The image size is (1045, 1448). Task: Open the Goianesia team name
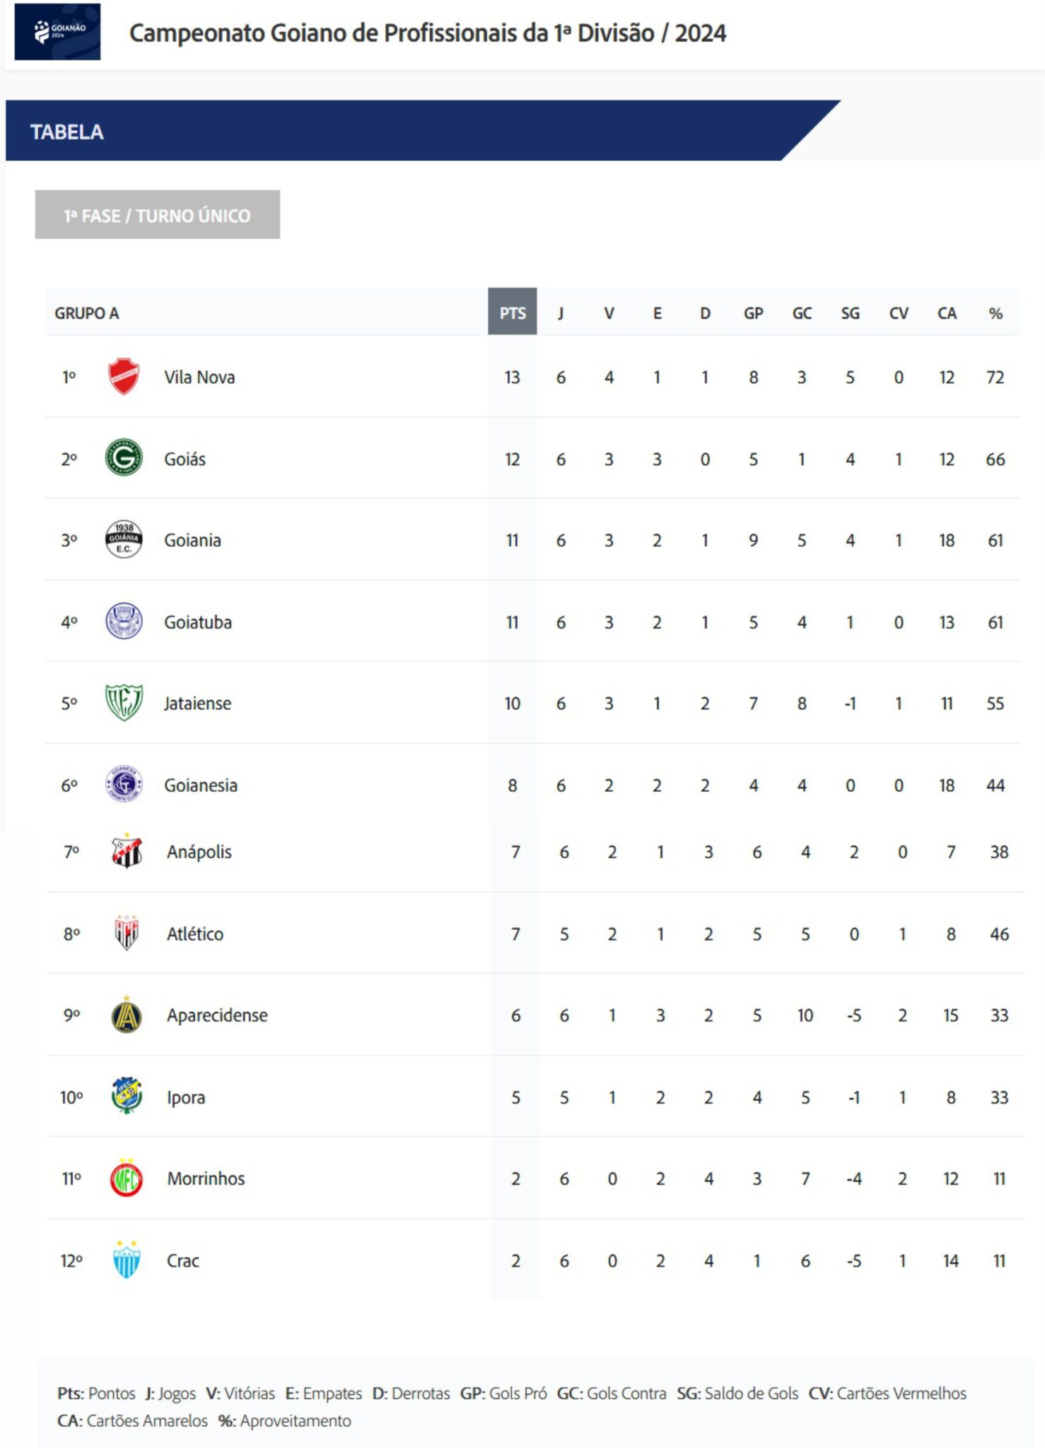click(201, 785)
